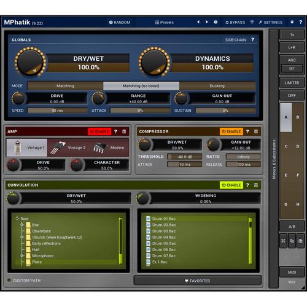Toggle the CONVOLUTION ENABLE button
The image size is (307, 307).
(231, 185)
